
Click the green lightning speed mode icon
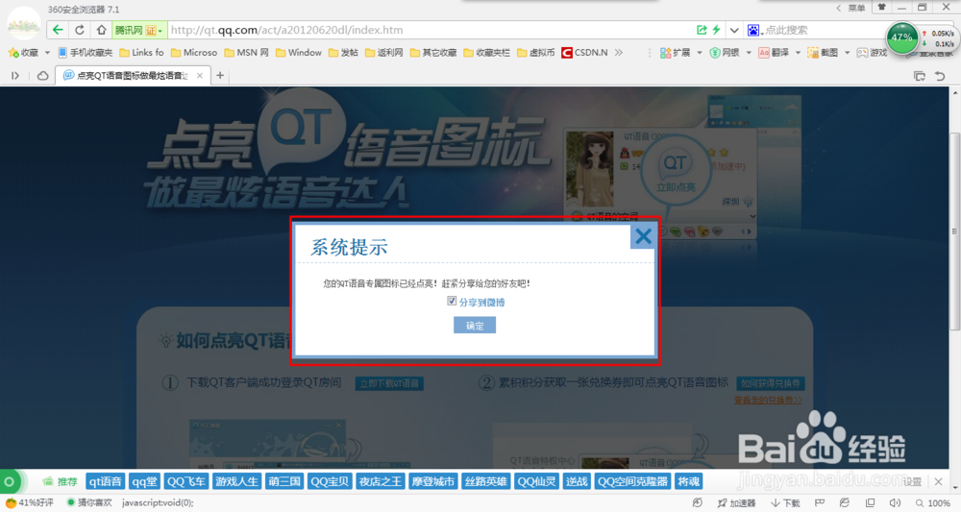716,30
